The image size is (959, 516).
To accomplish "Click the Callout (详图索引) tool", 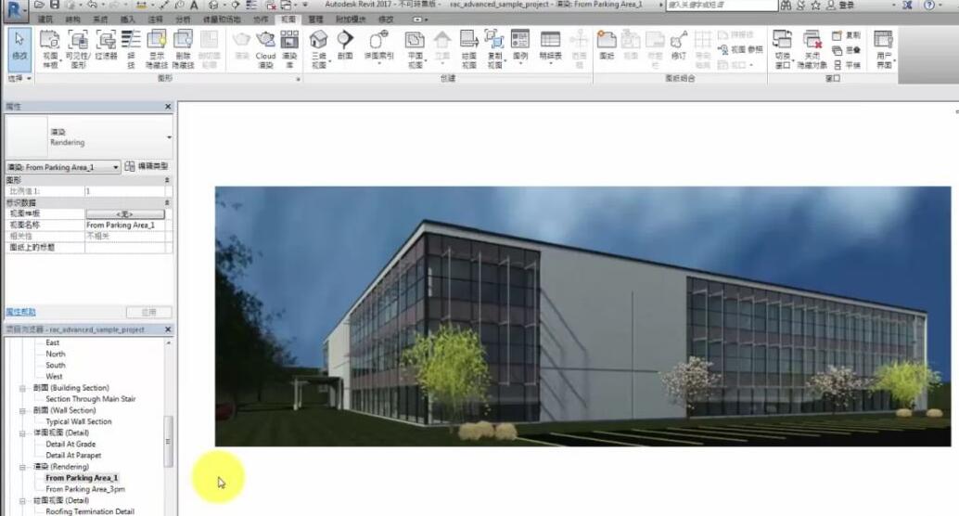I will (x=378, y=45).
